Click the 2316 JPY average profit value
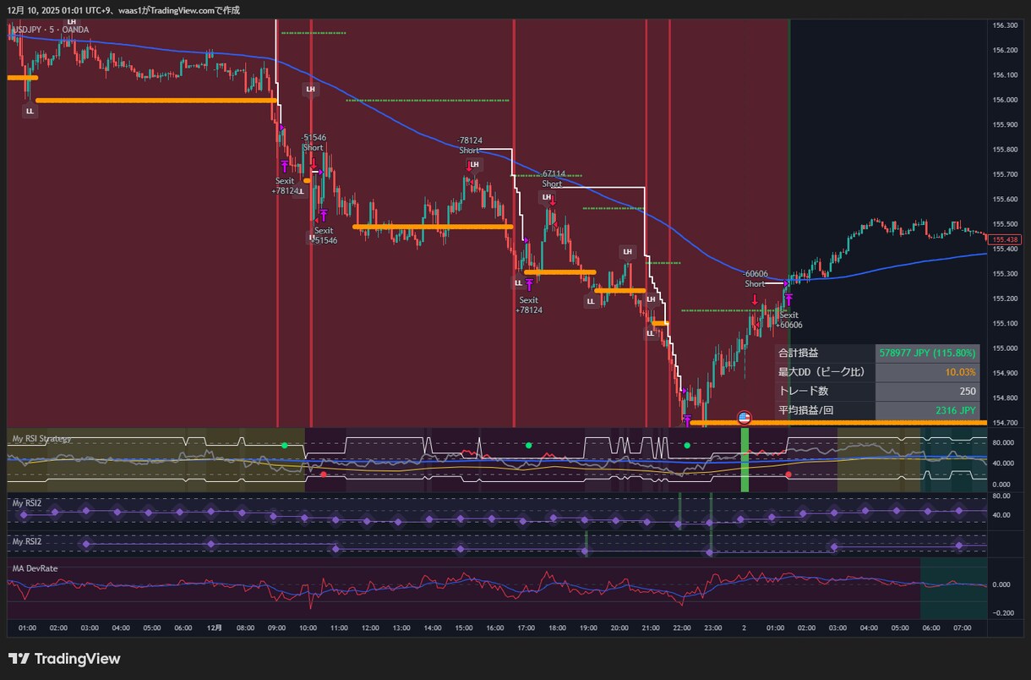This screenshot has width=1031, height=680. [956, 410]
